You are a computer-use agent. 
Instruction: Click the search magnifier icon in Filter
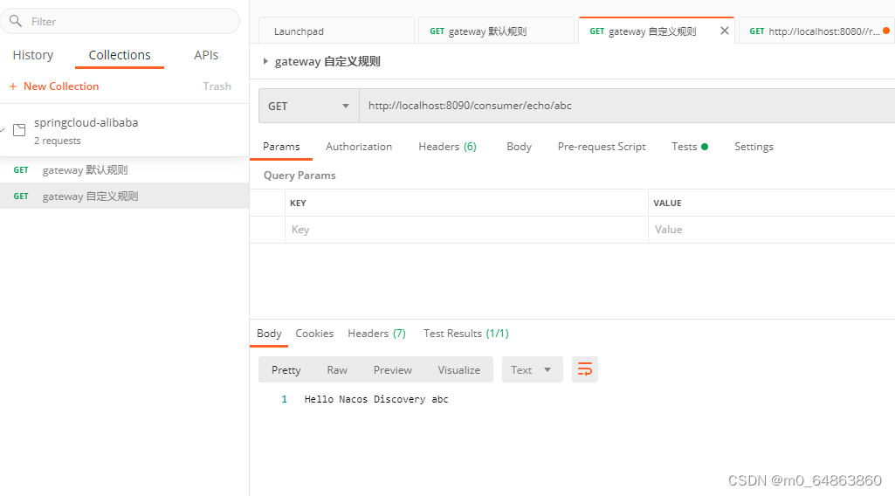(16, 21)
